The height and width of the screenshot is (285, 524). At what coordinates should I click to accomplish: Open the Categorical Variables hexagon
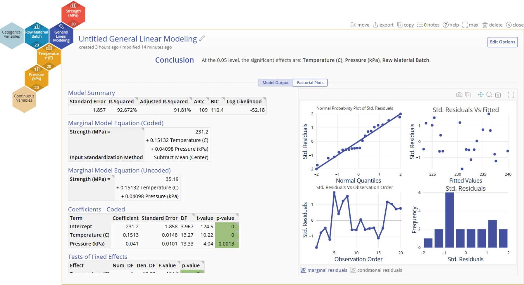12,35
